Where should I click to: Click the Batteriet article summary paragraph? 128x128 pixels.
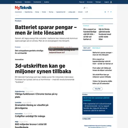click(46, 40)
